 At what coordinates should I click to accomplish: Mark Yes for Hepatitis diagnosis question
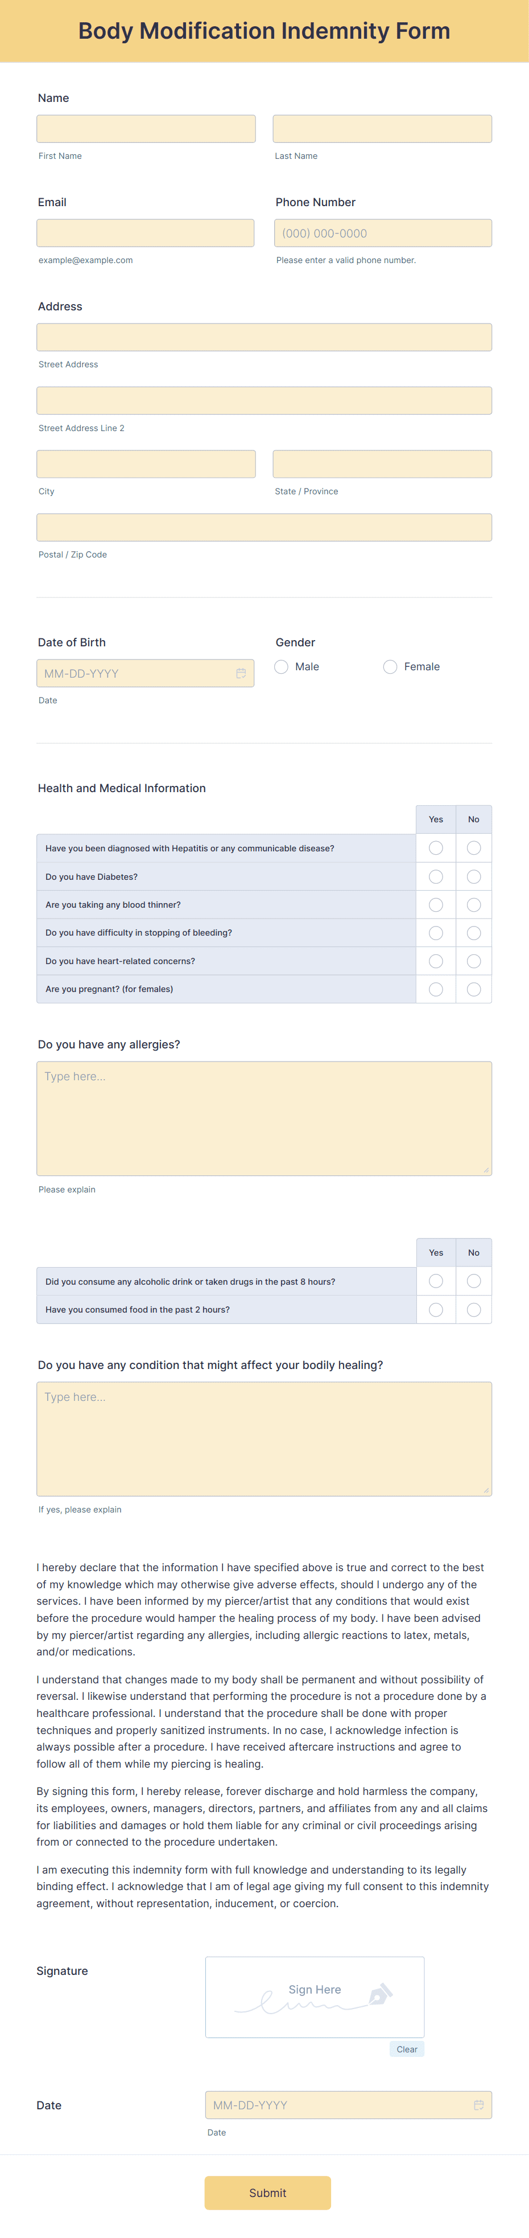pos(436,848)
